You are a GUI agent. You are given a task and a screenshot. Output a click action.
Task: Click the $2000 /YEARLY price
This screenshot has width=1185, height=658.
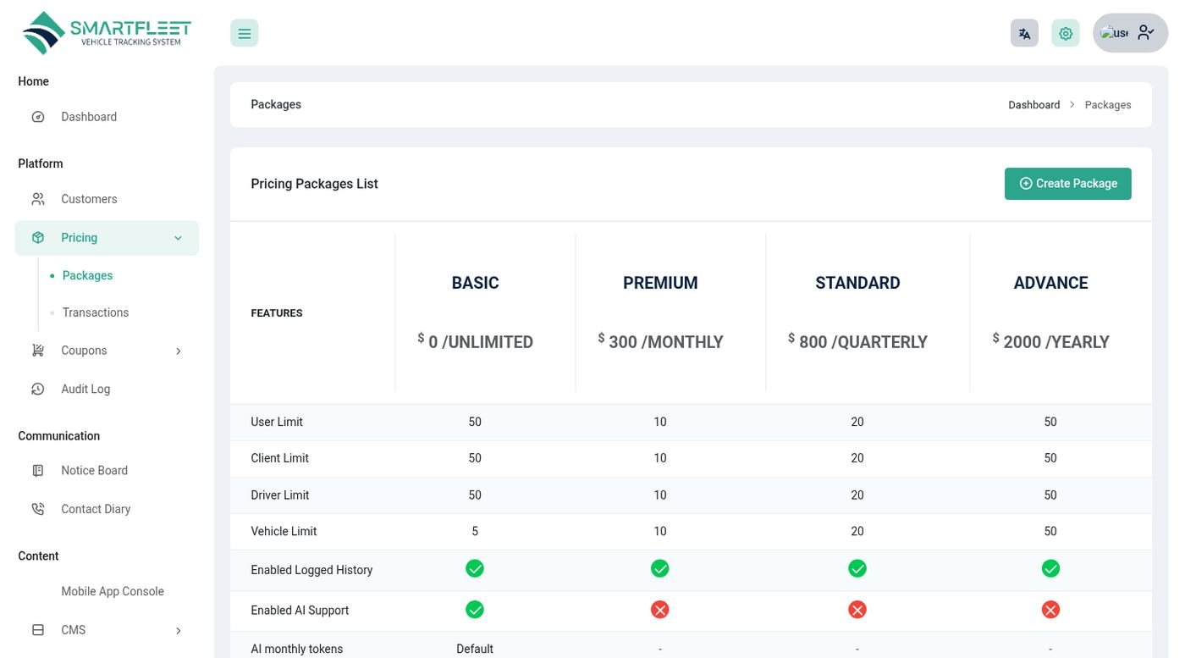1050,341
